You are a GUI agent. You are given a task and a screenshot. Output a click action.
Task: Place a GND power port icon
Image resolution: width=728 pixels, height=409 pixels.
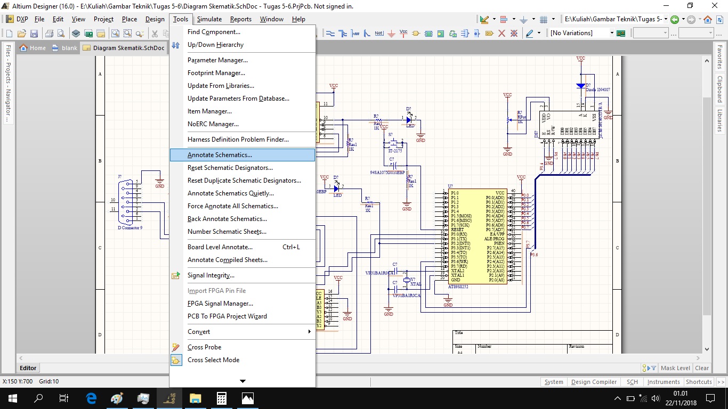(x=391, y=33)
